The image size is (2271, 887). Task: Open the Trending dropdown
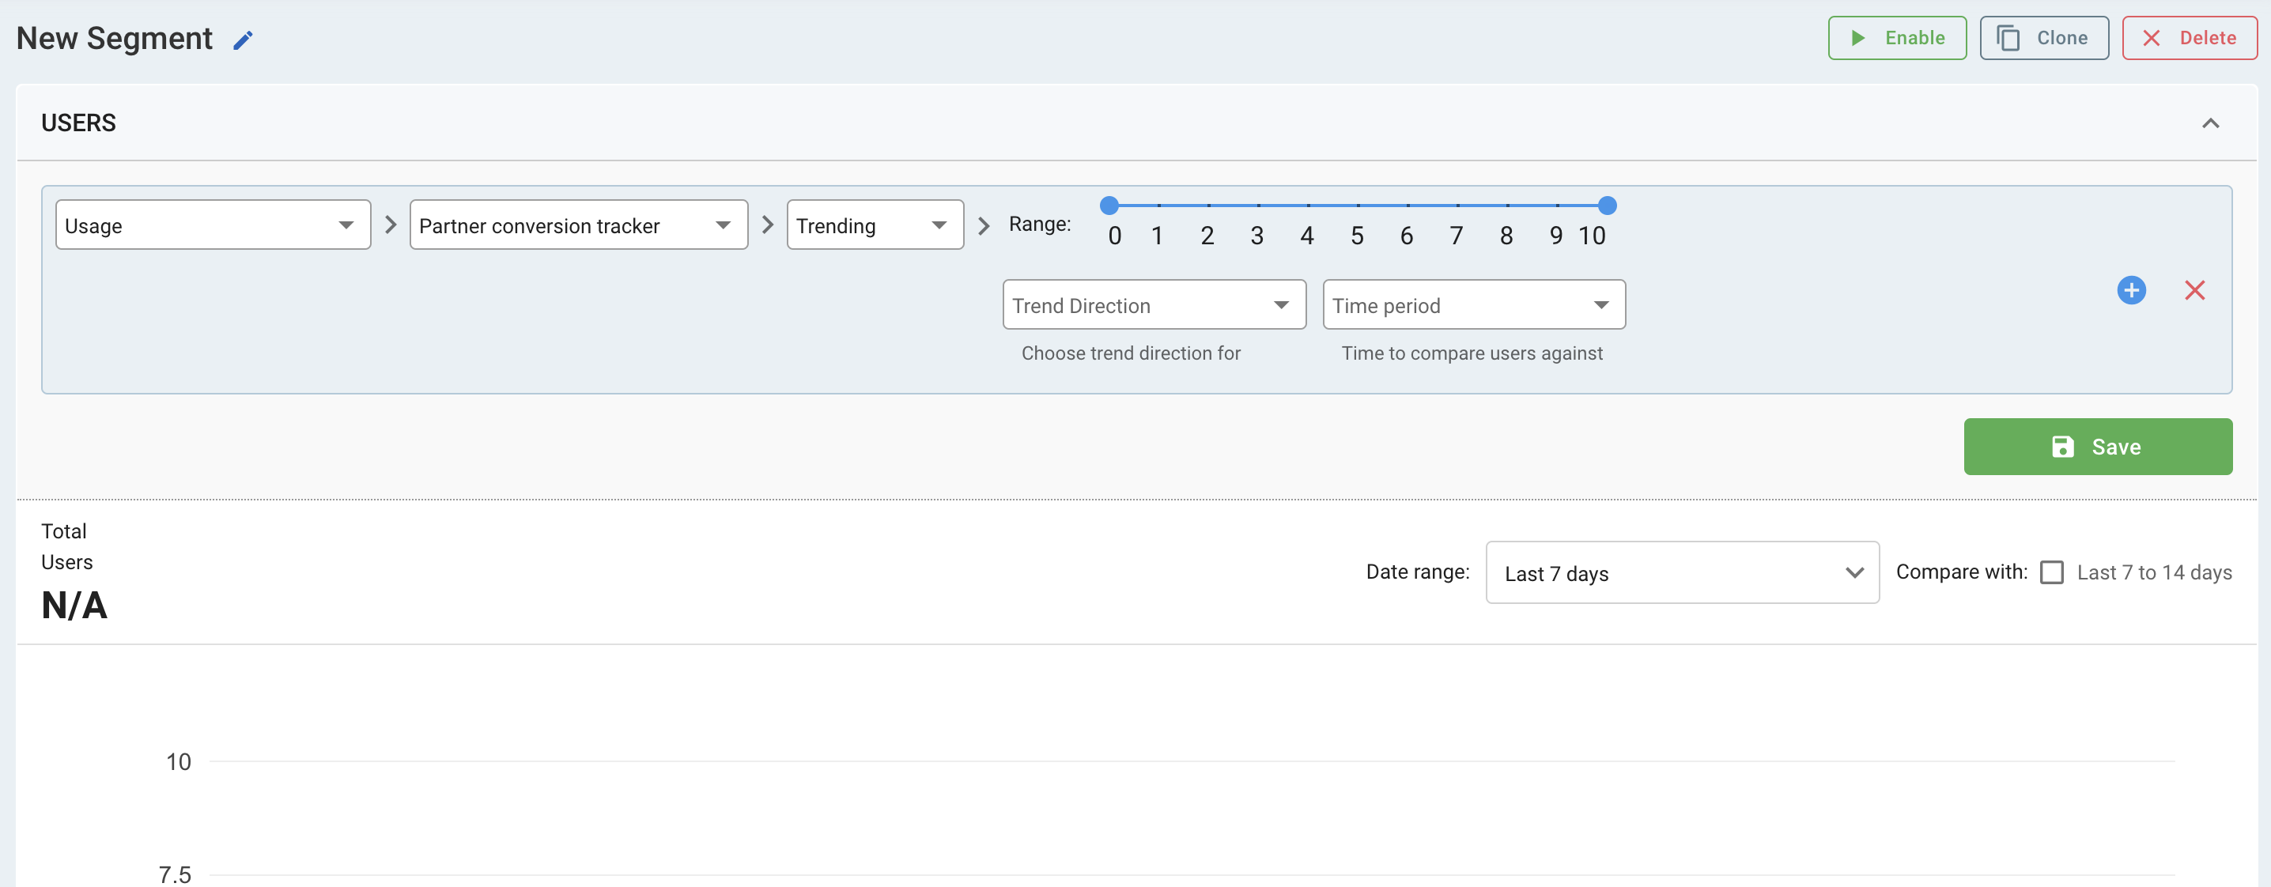point(875,225)
